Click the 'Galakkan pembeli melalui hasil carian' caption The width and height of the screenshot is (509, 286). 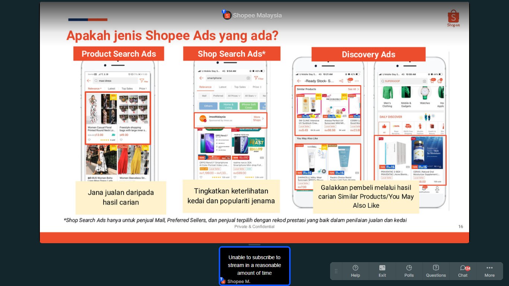pos(366,197)
